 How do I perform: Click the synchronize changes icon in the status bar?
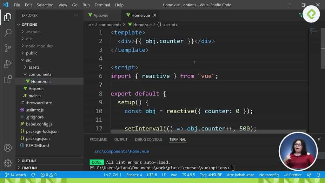coord(33,175)
